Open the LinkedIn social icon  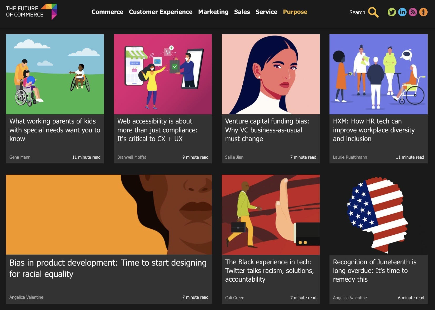coord(402,12)
